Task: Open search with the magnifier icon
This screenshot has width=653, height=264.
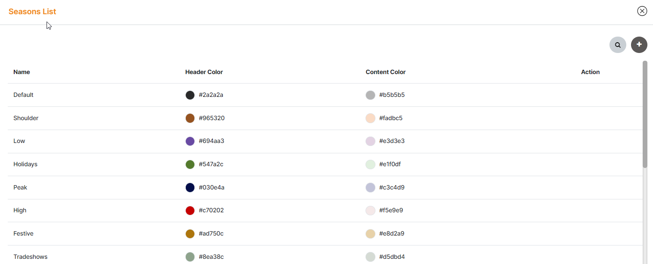Action: (618, 45)
